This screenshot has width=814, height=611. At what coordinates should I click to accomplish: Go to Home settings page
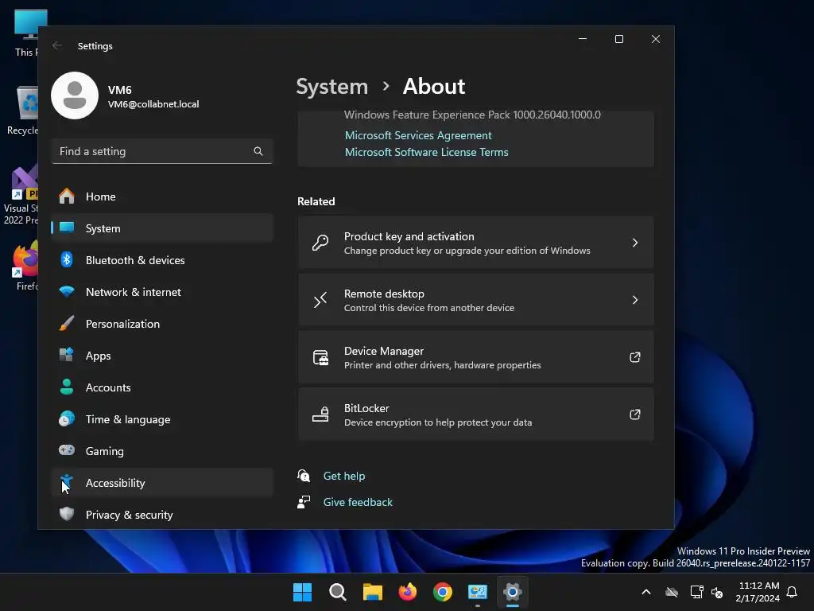pos(162,197)
